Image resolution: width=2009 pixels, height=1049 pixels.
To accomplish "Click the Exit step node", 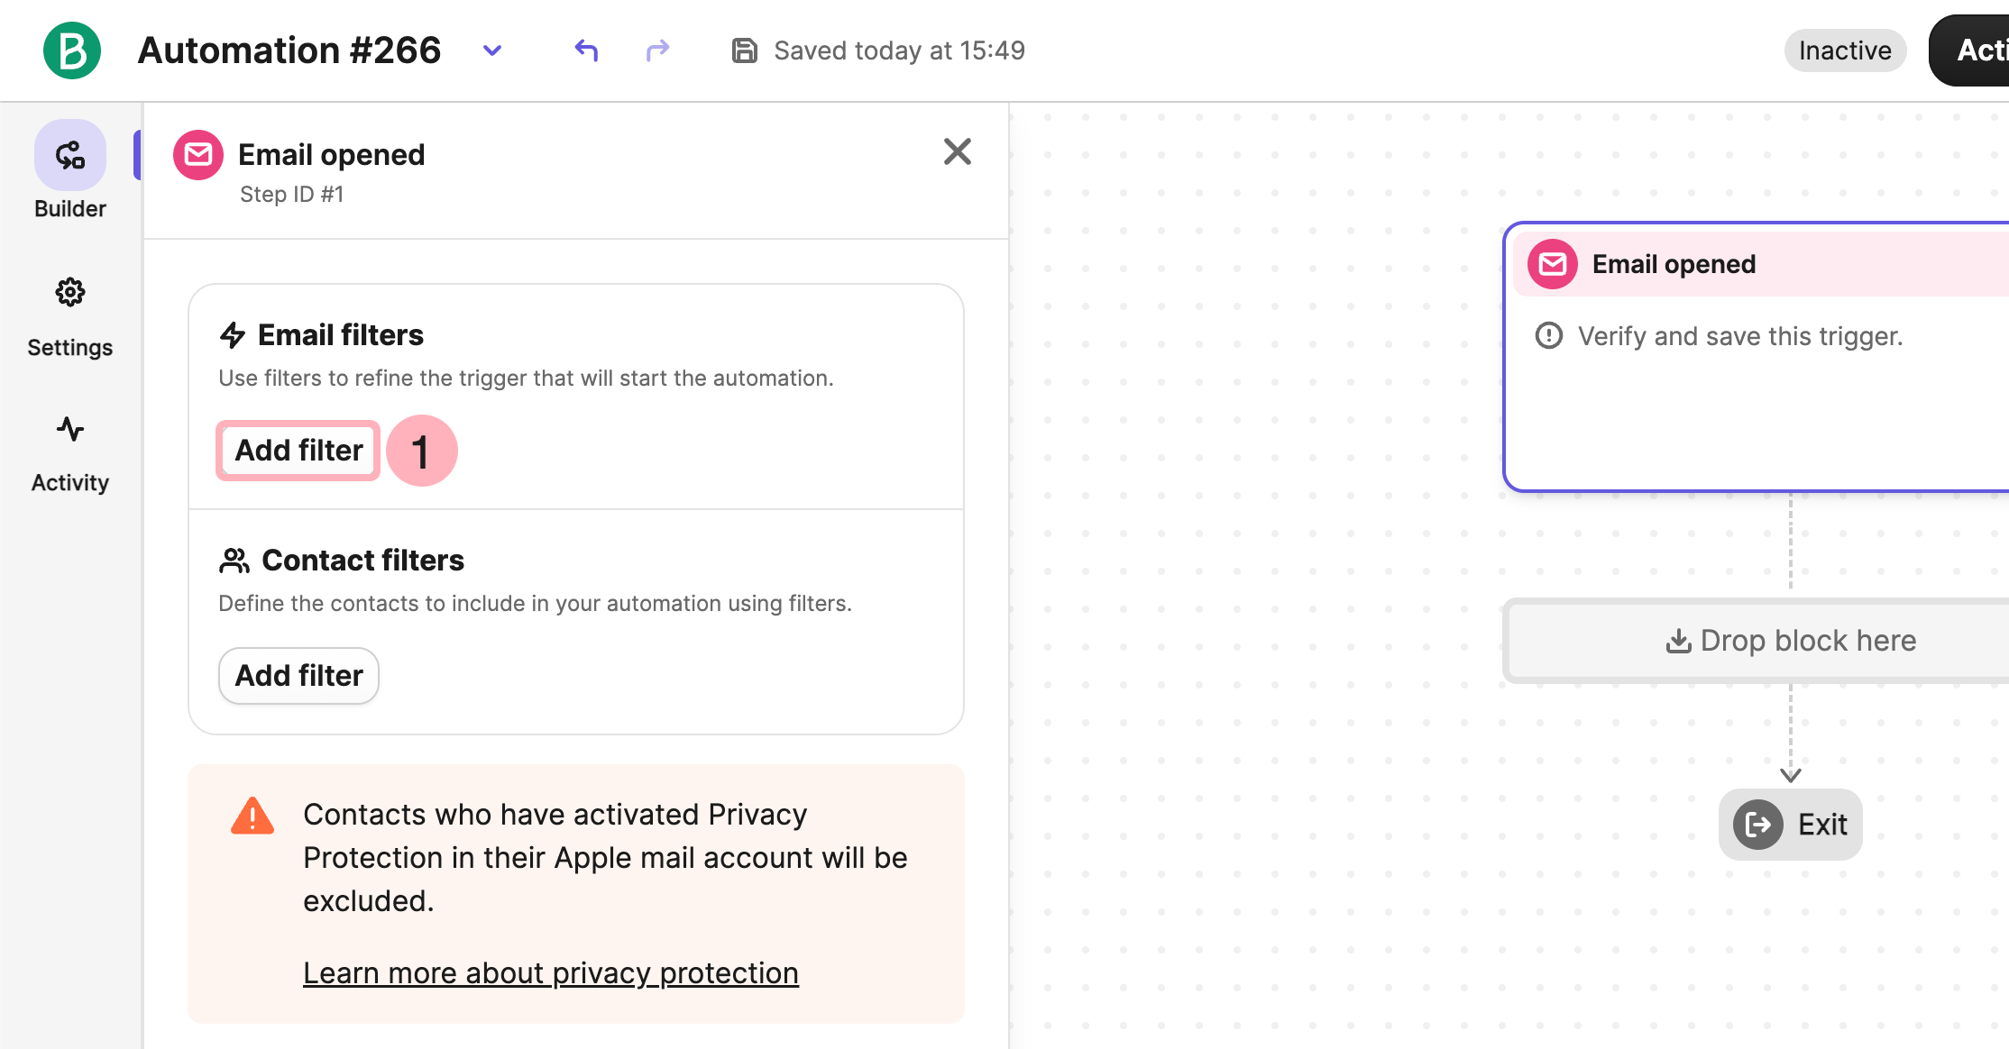I will 1791,825.
